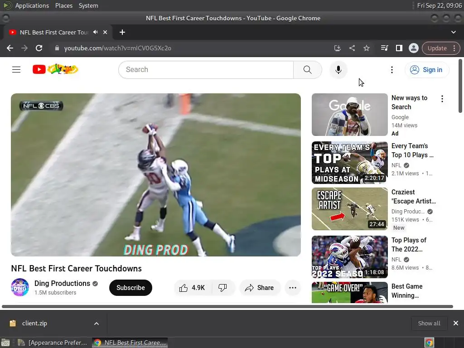Click the YouTube logo to go home
464x348 pixels.
[x=55, y=69]
